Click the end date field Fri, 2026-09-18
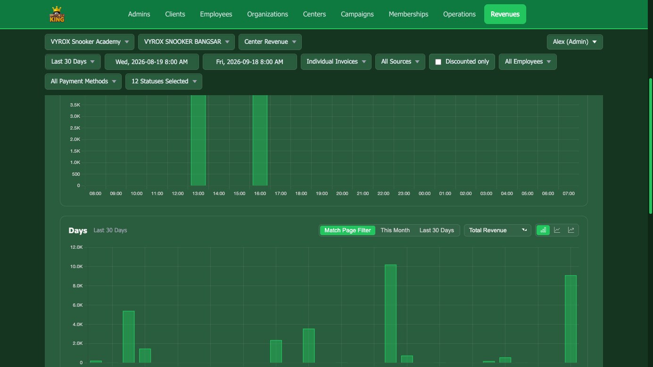 pyautogui.click(x=249, y=62)
